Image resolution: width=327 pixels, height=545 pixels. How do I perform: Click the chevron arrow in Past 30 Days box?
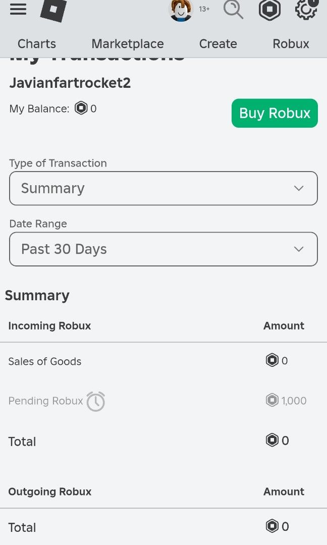point(299,249)
